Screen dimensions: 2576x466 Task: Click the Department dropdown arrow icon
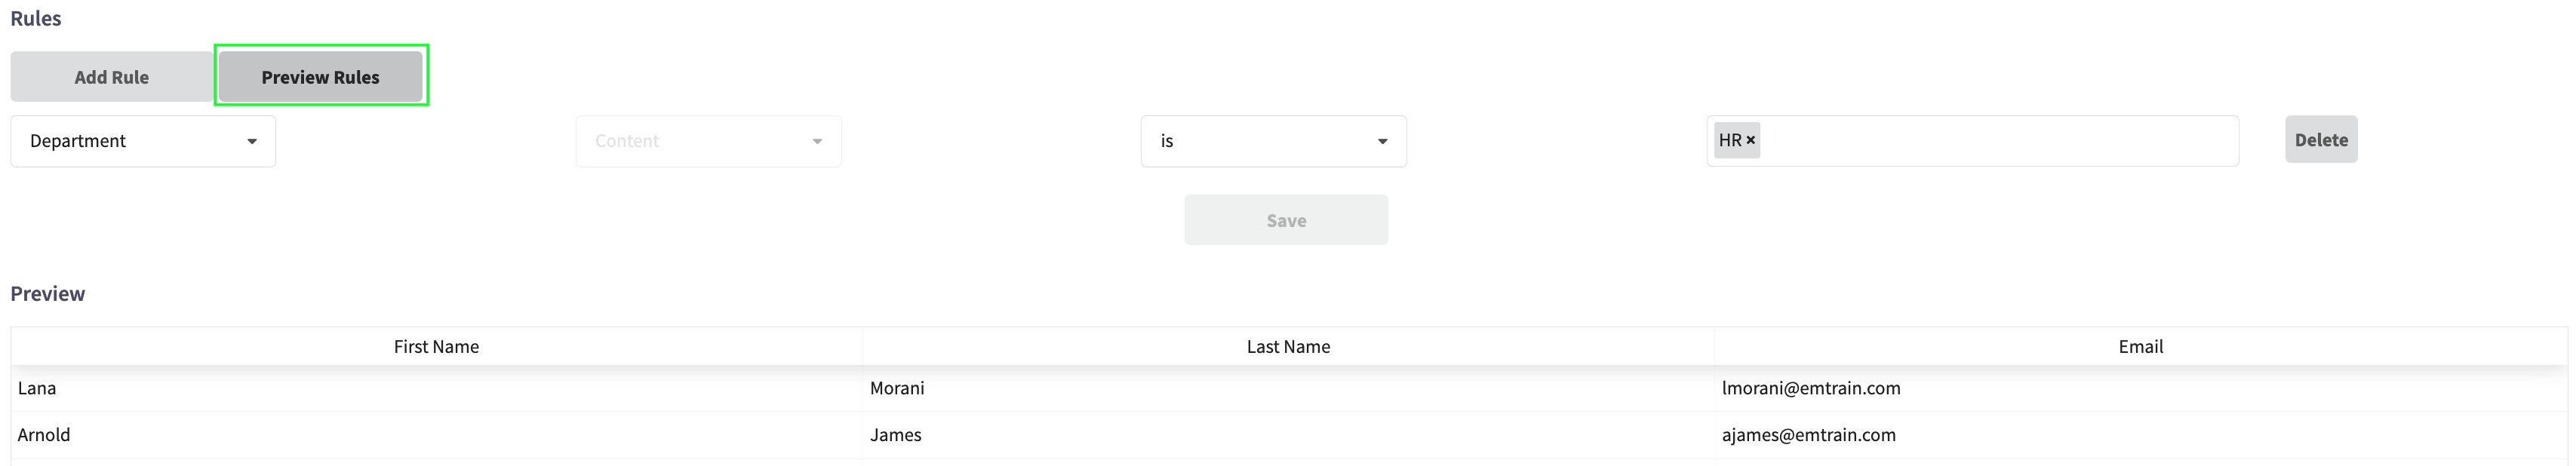click(252, 142)
